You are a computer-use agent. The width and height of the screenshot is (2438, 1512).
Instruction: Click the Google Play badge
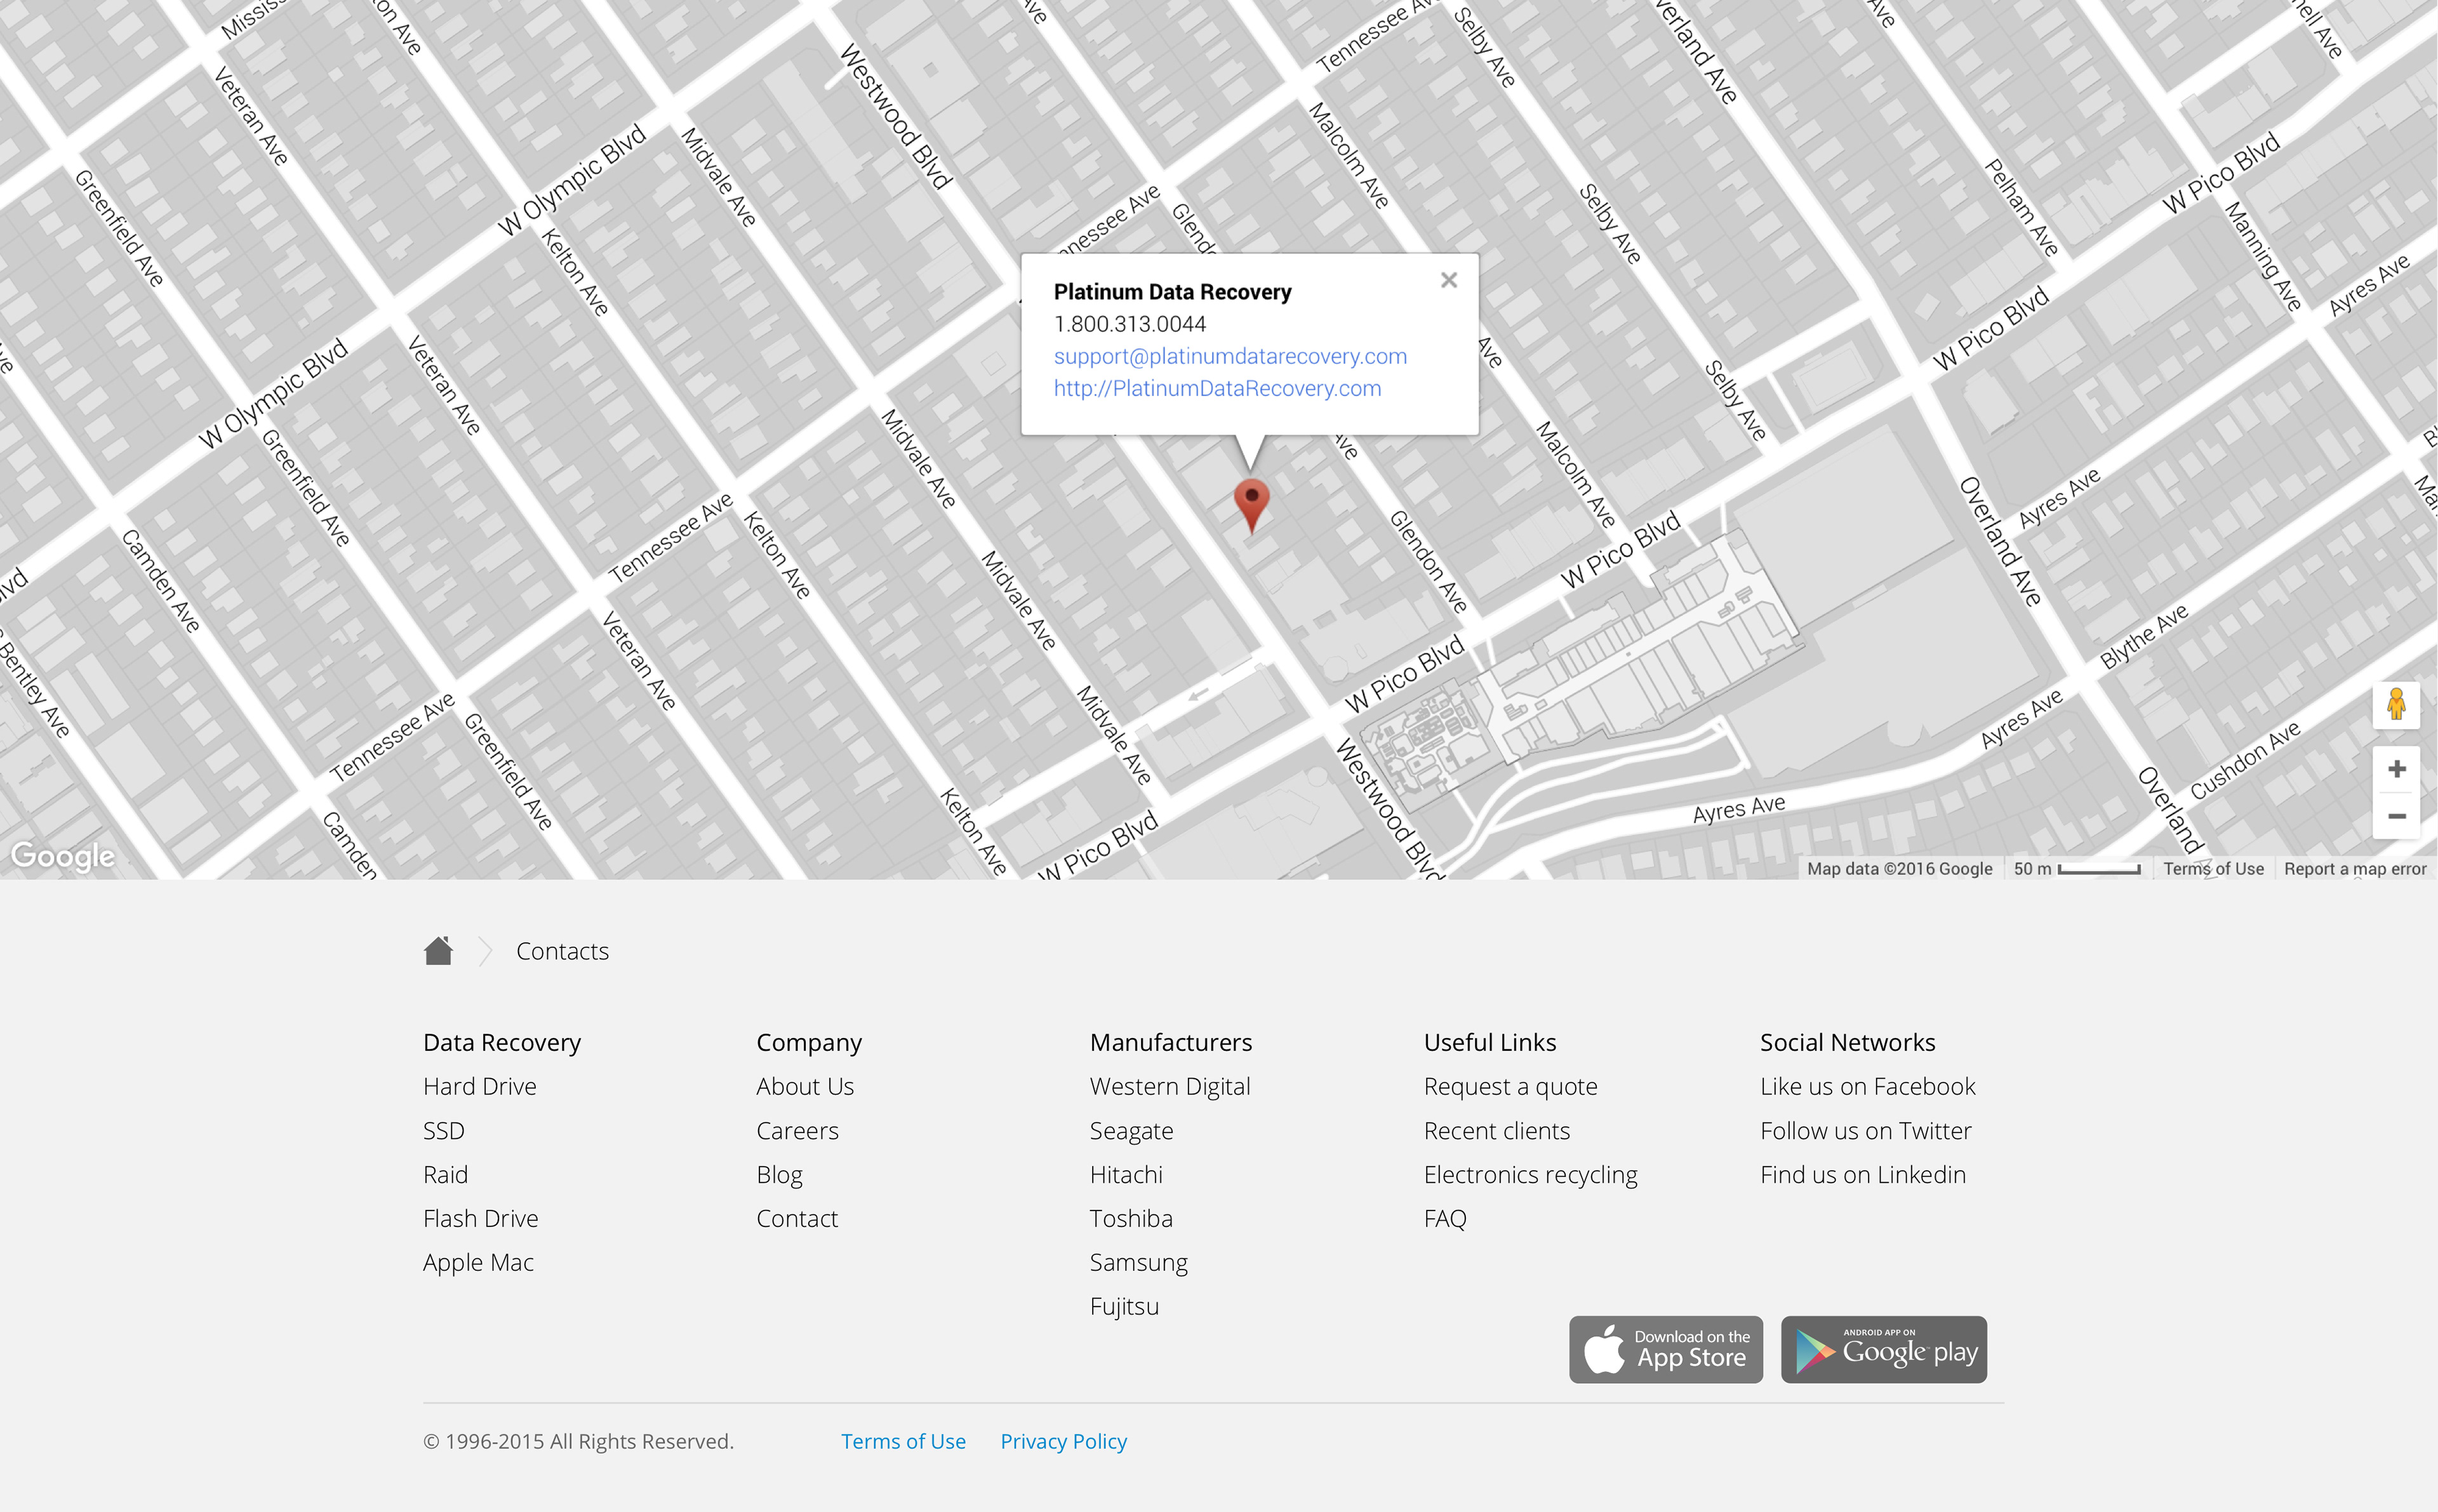click(1882, 1349)
